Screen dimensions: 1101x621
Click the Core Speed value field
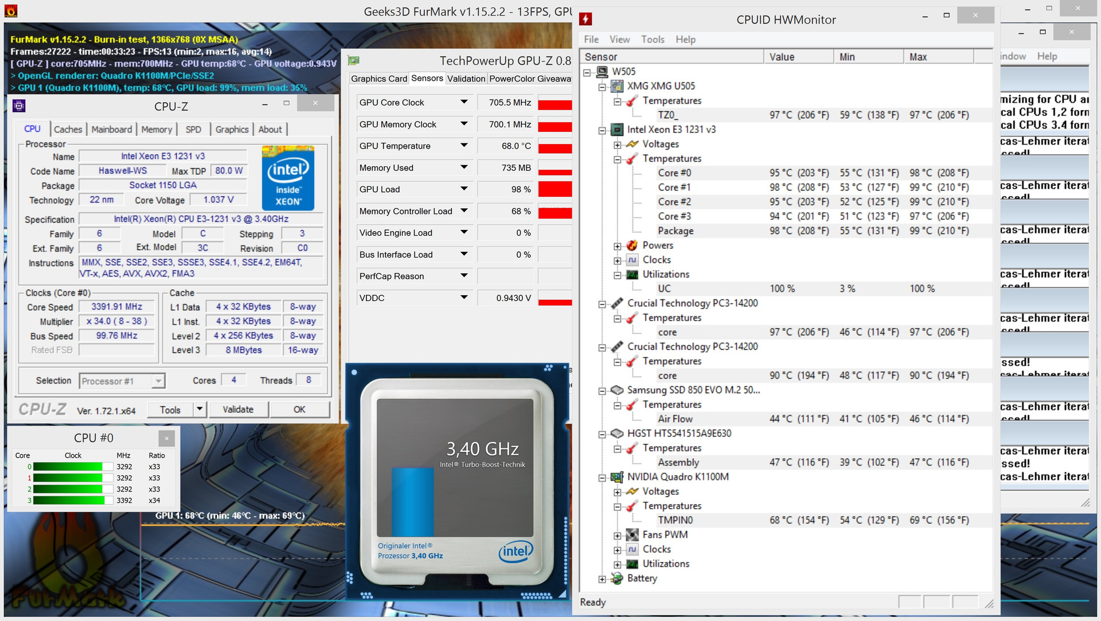coord(117,307)
